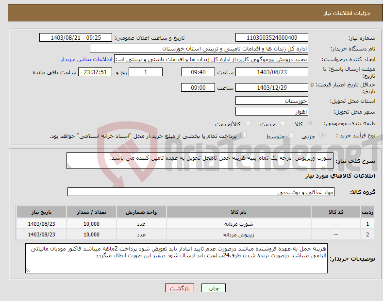Click the need number field 1103003524000409
The image size is (383, 301).
(272, 38)
